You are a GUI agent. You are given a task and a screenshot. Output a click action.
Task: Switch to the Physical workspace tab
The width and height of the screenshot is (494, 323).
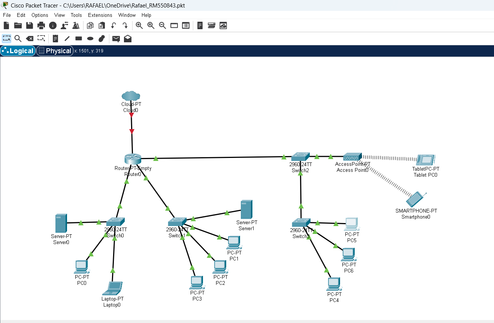click(x=55, y=51)
